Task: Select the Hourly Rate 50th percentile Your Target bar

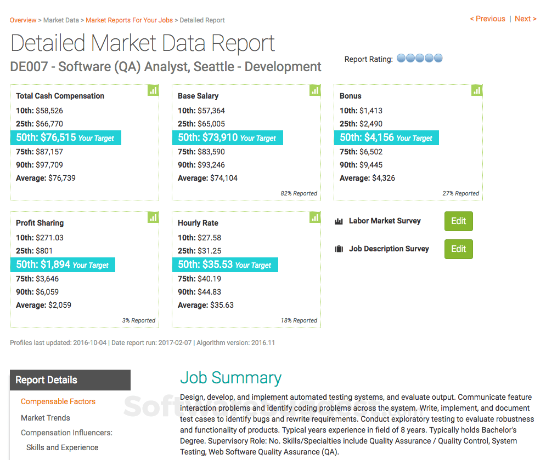Action: pyautogui.click(x=225, y=264)
